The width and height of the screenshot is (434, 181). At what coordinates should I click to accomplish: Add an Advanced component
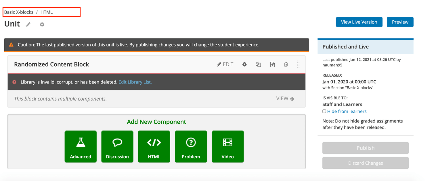coord(81,147)
